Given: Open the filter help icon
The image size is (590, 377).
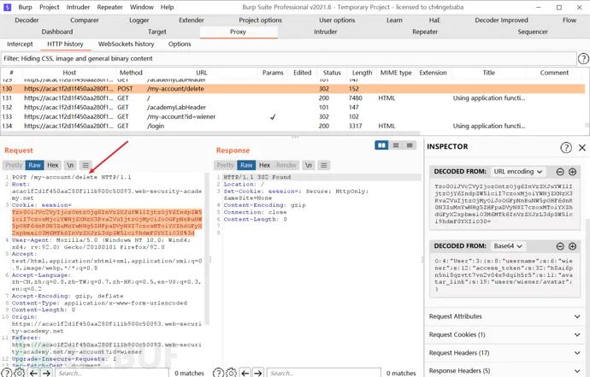Looking at the screenshot, I should [x=583, y=59].
